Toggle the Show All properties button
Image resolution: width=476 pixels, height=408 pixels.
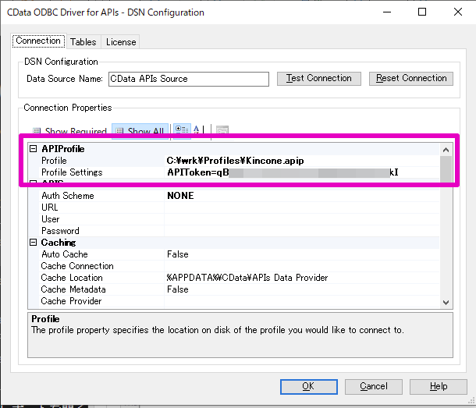[x=140, y=131]
